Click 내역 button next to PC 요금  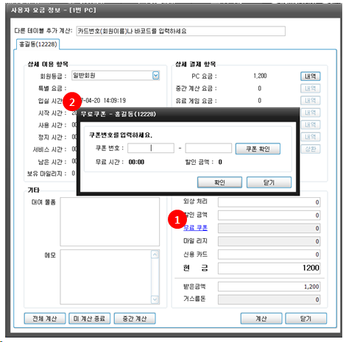[x=311, y=76]
